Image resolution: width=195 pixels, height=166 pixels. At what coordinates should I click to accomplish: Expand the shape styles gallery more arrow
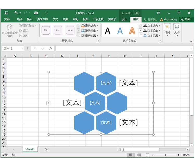(78, 35)
